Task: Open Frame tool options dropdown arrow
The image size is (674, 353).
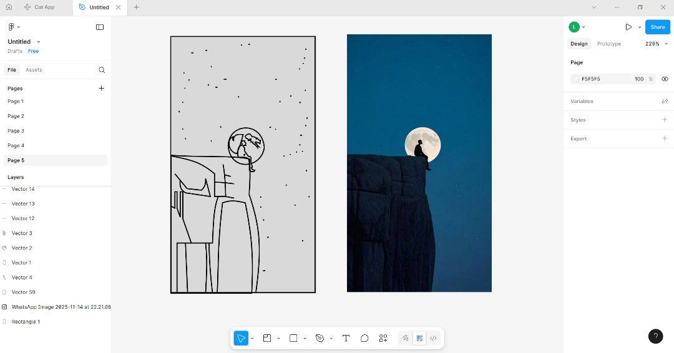Action: (278, 339)
